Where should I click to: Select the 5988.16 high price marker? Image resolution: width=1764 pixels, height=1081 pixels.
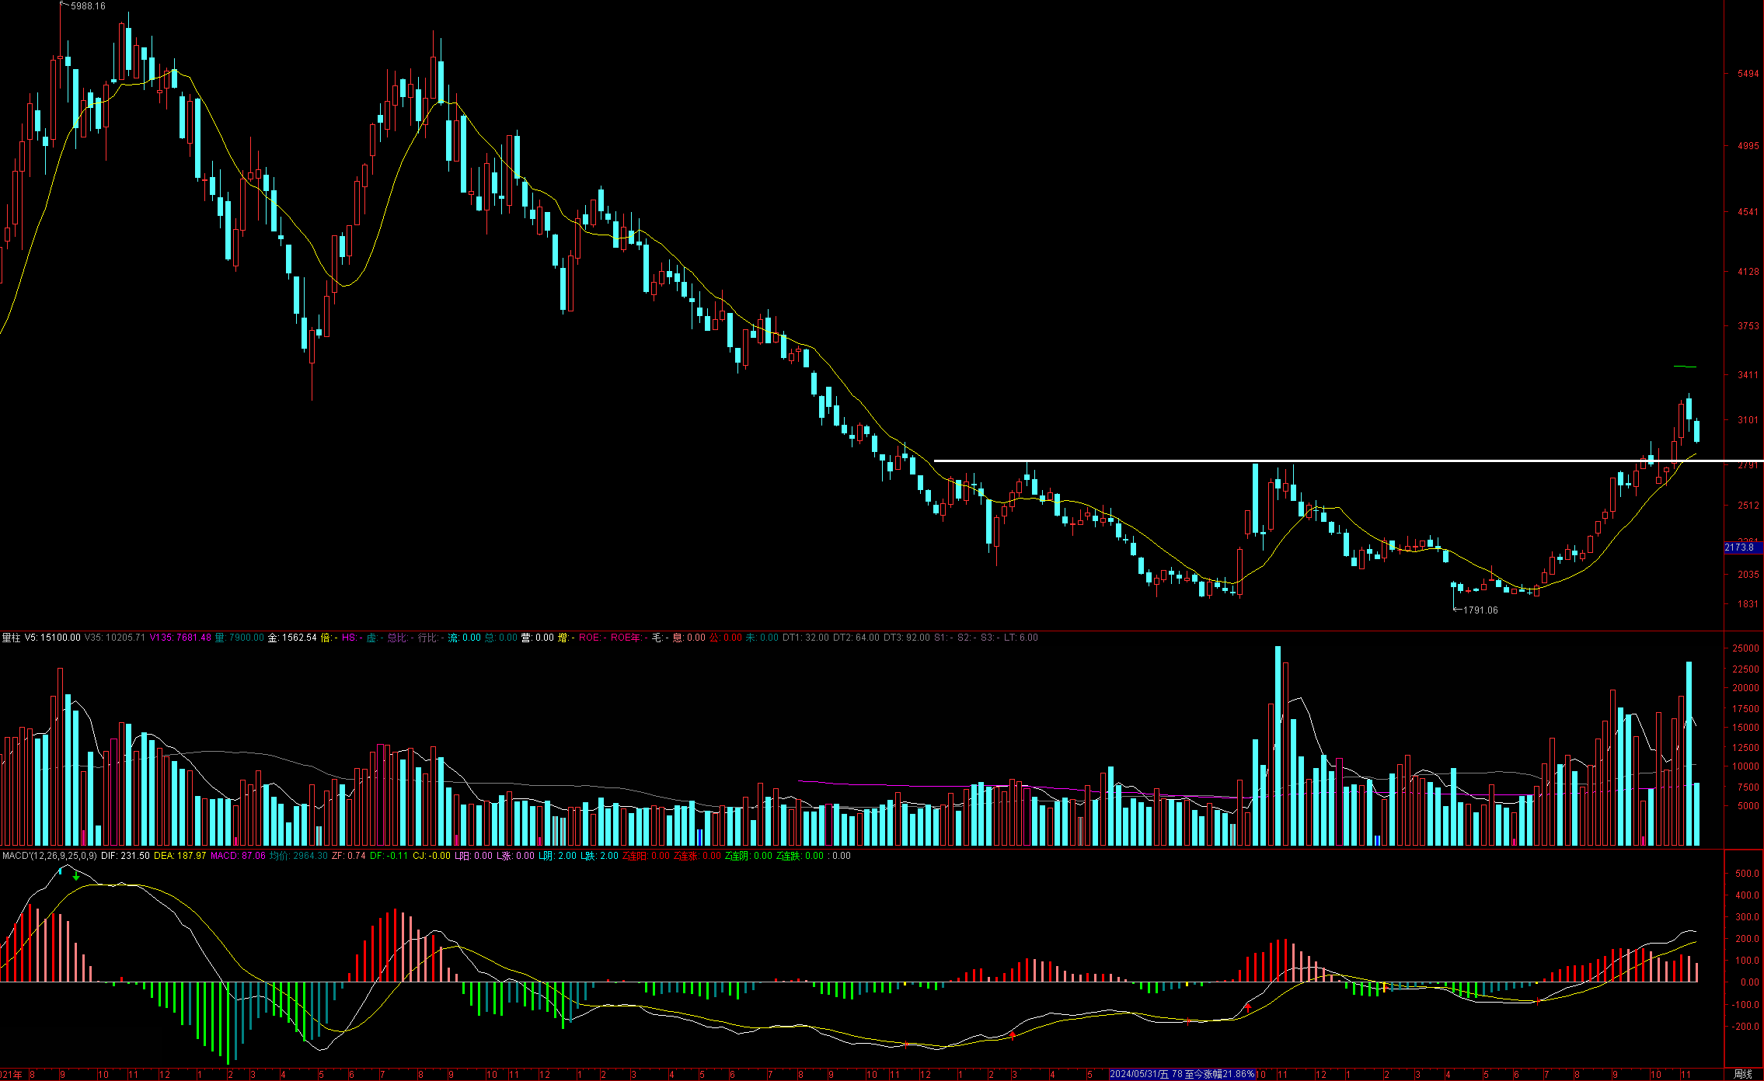pos(87,6)
